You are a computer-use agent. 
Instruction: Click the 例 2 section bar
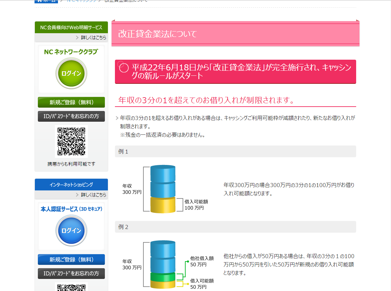(236, 227)
